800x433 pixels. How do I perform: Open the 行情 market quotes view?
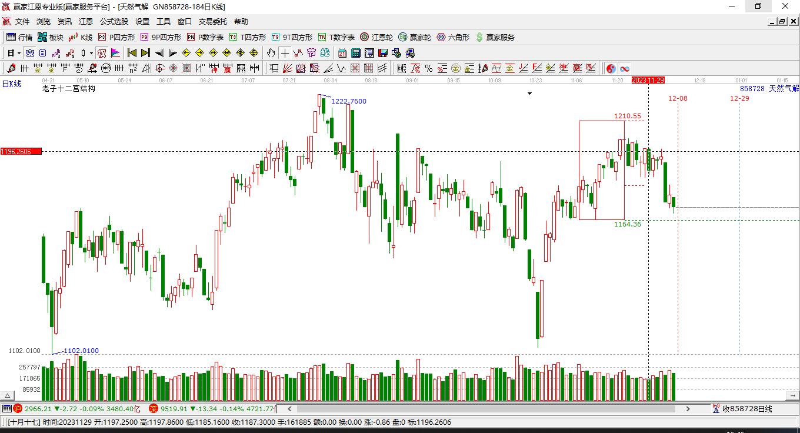click(x=19, y=37)
